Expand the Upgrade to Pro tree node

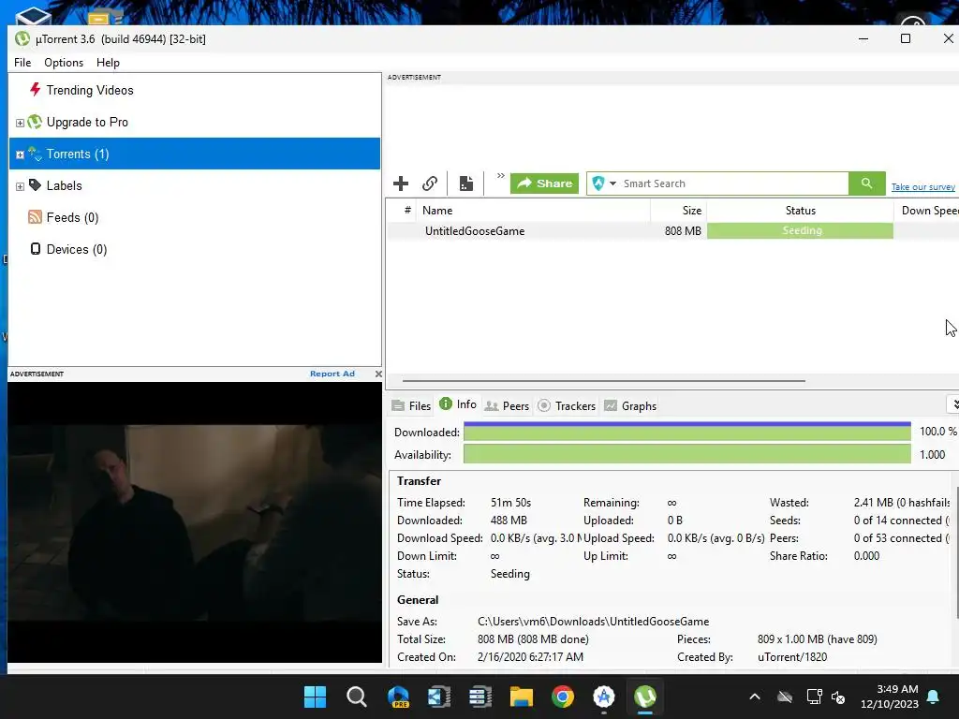20,123
